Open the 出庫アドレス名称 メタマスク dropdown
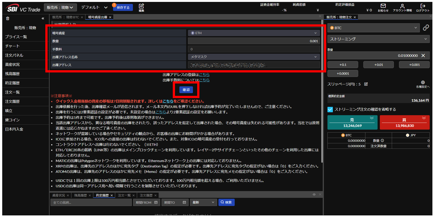The width and height of the screenshot is (434, 217). click(254, 57)
